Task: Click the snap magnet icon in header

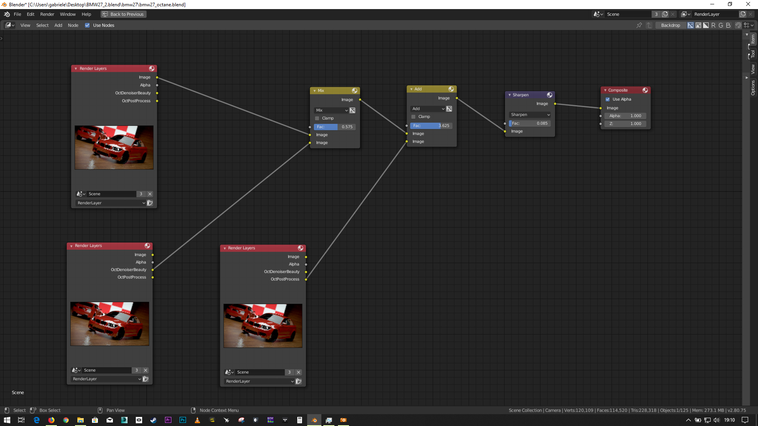Action: coord(738,25)
